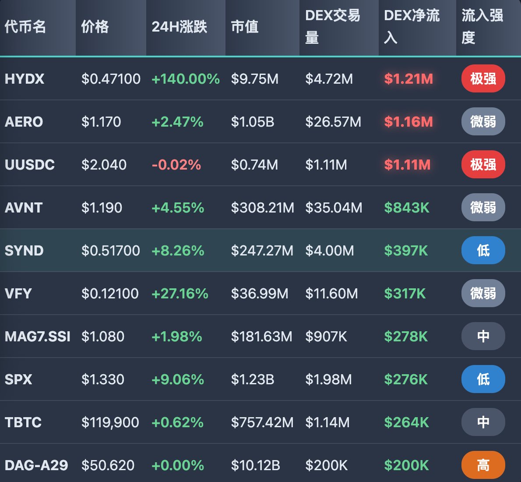Click MAG7.SSI DEX volume $907K

click(326, 336)
